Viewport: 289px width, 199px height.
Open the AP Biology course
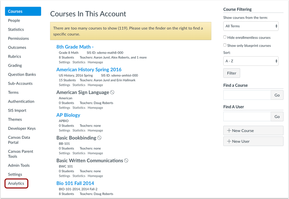coord(68,115)
